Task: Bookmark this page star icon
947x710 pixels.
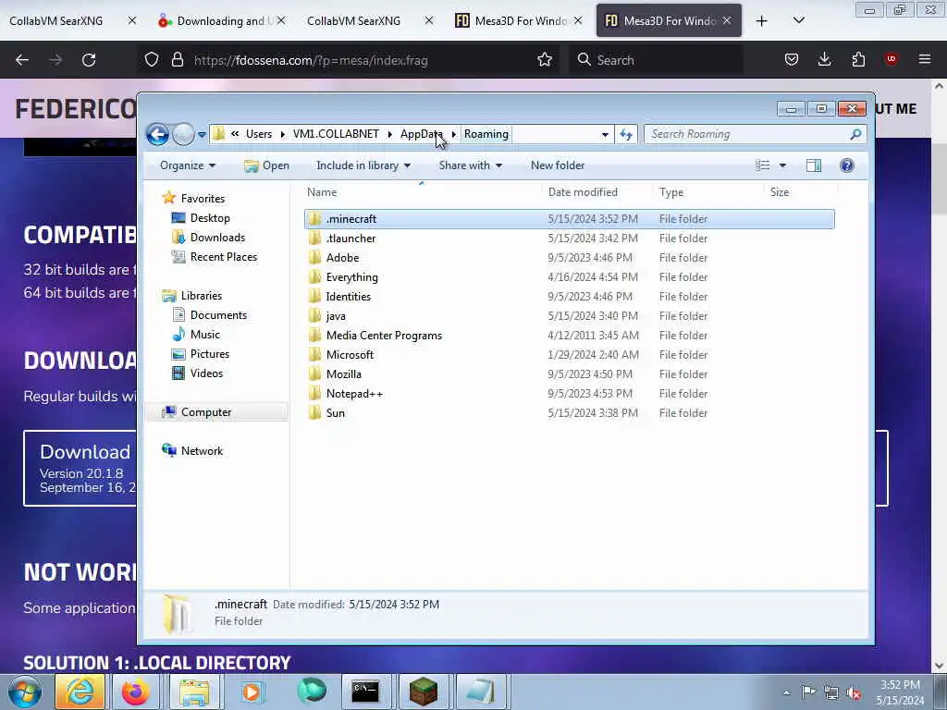Action: [544, 60]
